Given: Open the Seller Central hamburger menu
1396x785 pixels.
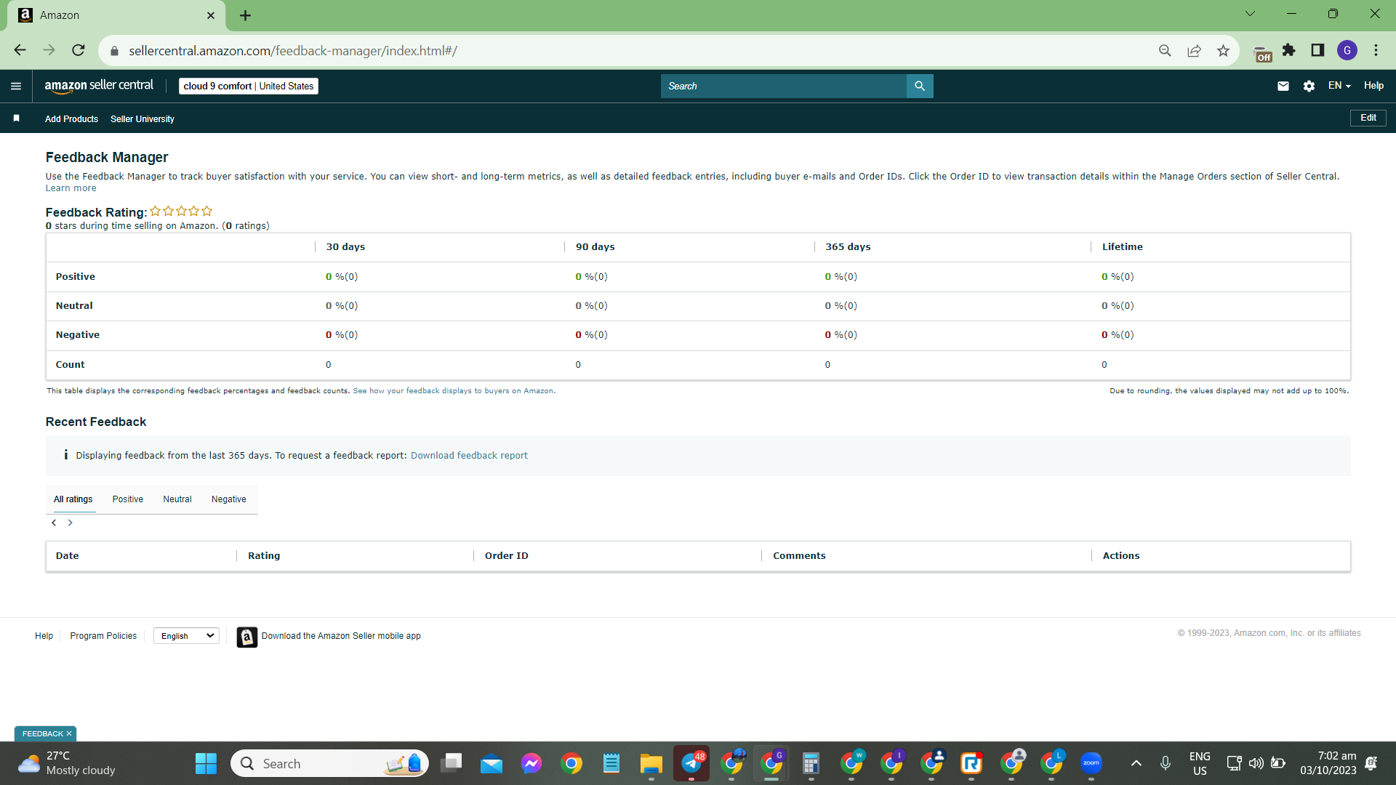Looking at the screenshot, I should [16, 86].
